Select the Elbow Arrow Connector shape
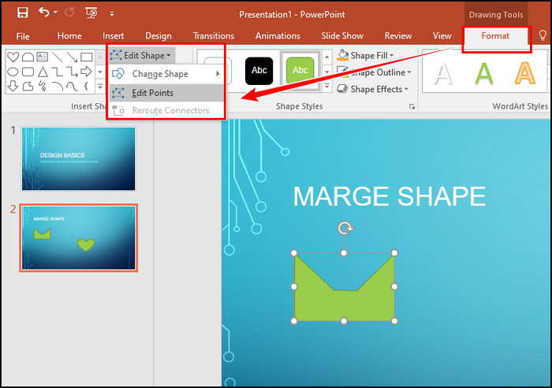 [72, 72]
